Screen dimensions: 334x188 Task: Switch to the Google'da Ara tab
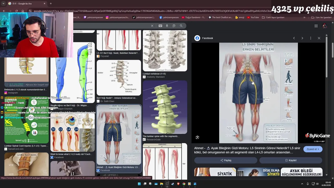[26, 3]
